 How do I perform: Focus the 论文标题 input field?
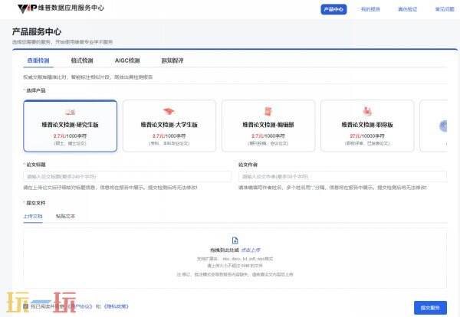click(x=127, y=176)
